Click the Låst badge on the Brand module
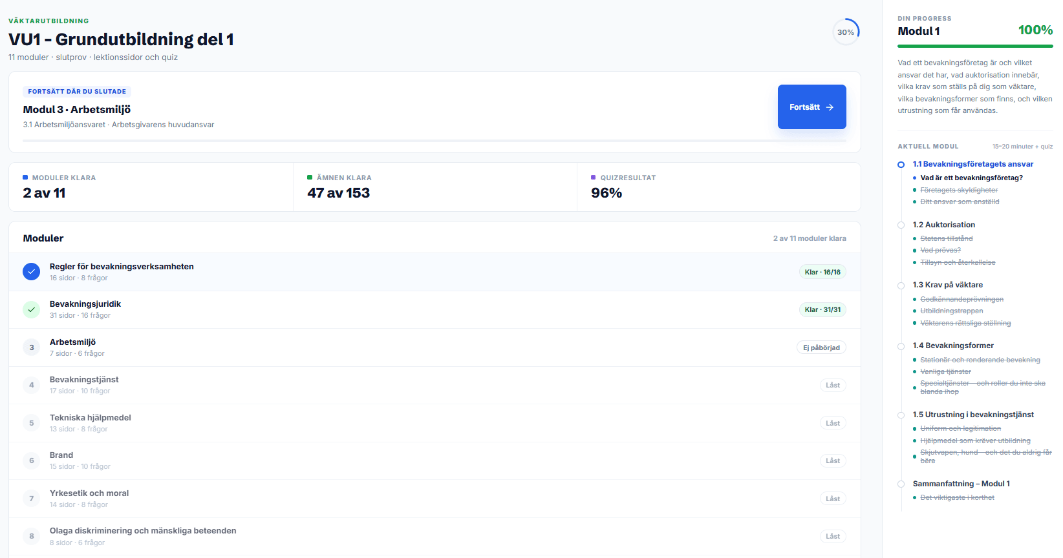The height and width of the screenshot is (558, 1063). click(x=833, y=460)
